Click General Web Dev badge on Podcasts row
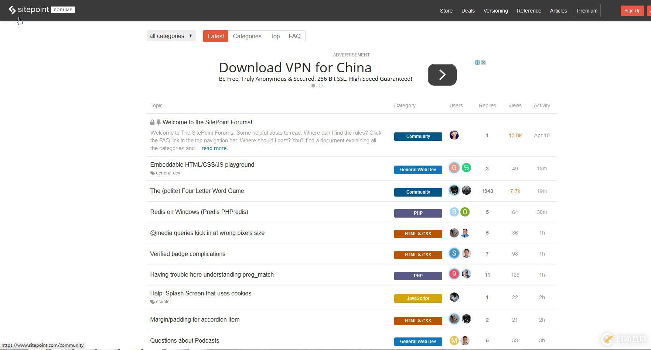Screen dimensions: 651x350 pyautogui.click(x=418, y=342)
